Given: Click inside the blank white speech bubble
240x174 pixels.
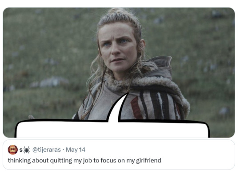Looking at the screenshot, I should pos(112,130).
